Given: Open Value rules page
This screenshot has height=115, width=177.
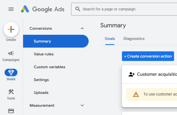Looking at the screenshot, I should pos(44,54).
